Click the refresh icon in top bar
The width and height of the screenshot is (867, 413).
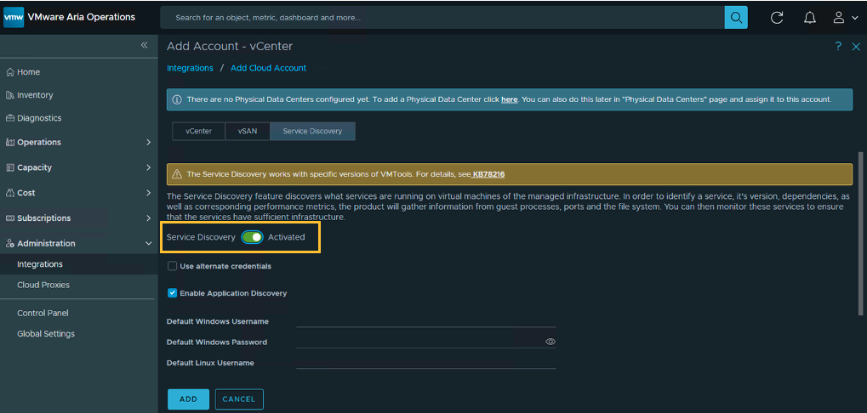click(x=777, y=17)
